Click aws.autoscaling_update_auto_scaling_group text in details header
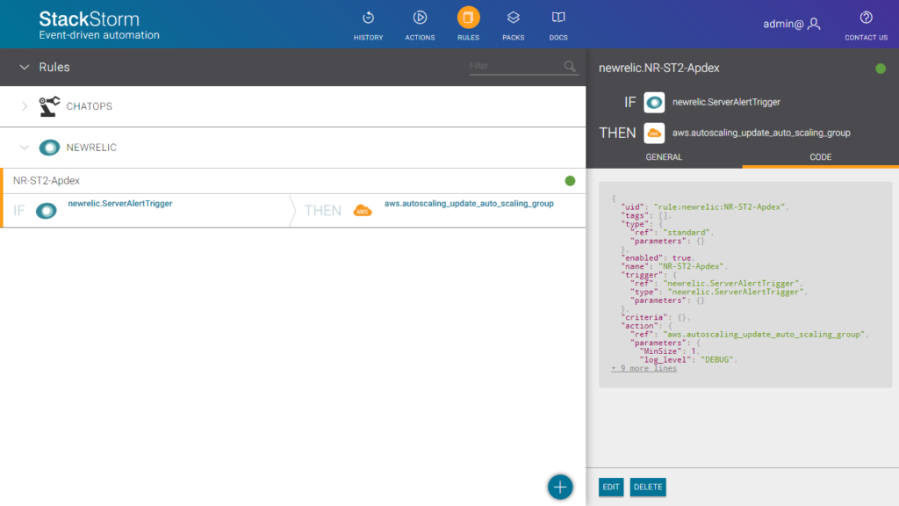 [761, 134]
